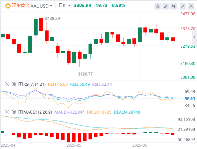Switch chart type with candlestick icon

point(174,6)
